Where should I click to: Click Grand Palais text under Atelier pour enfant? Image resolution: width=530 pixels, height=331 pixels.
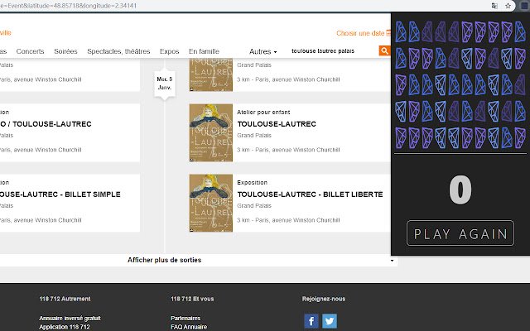tap(254, 136)
